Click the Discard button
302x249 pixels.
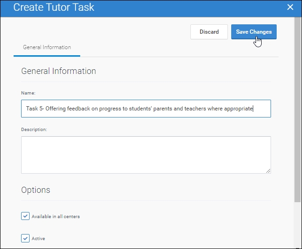tap(209, 32)
